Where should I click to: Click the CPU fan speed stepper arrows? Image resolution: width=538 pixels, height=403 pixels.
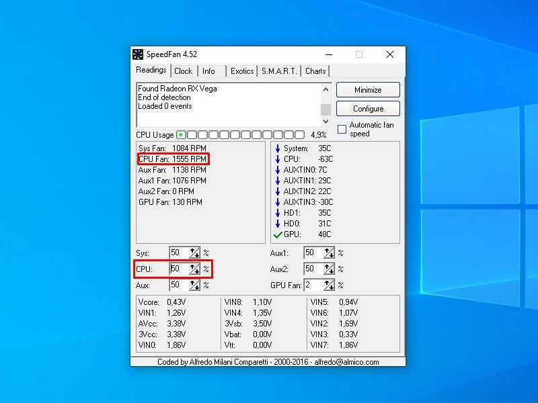[194, 269]
